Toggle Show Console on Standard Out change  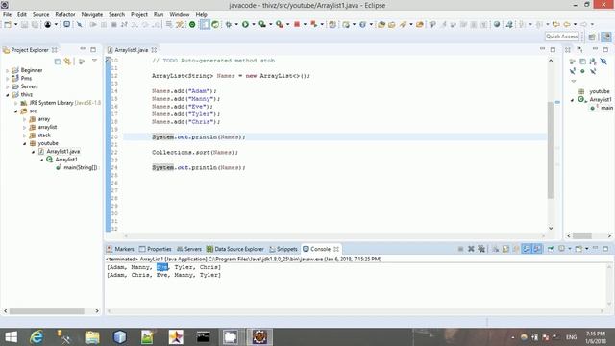click(526, 249)
